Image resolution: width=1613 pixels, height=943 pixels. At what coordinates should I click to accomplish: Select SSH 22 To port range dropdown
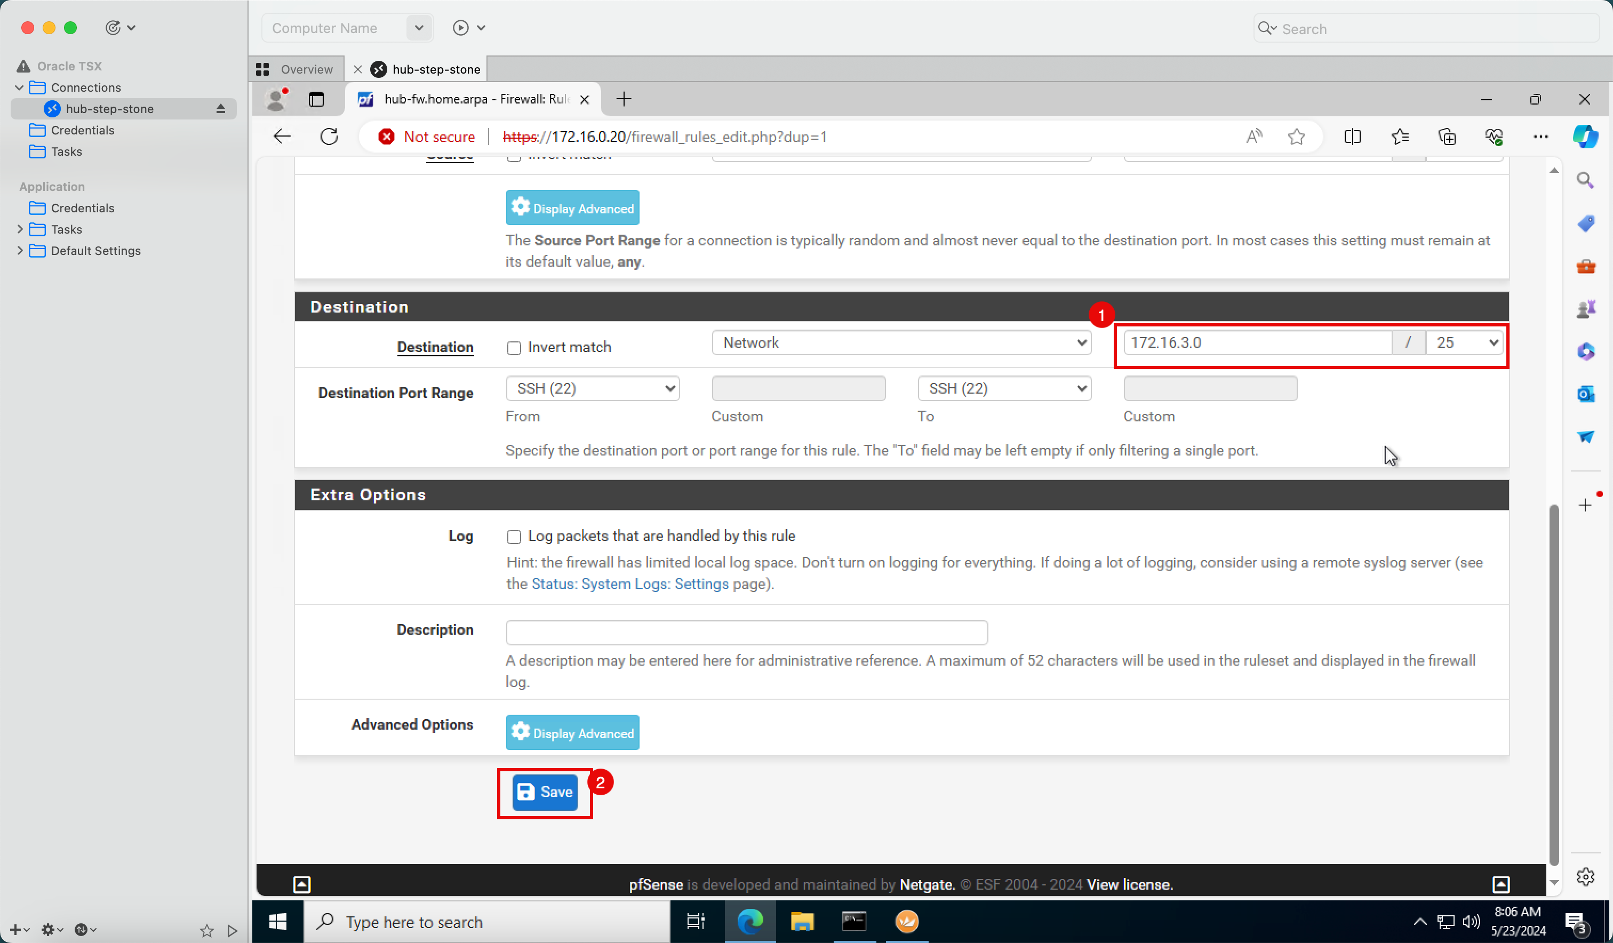tap(1002, 388)
